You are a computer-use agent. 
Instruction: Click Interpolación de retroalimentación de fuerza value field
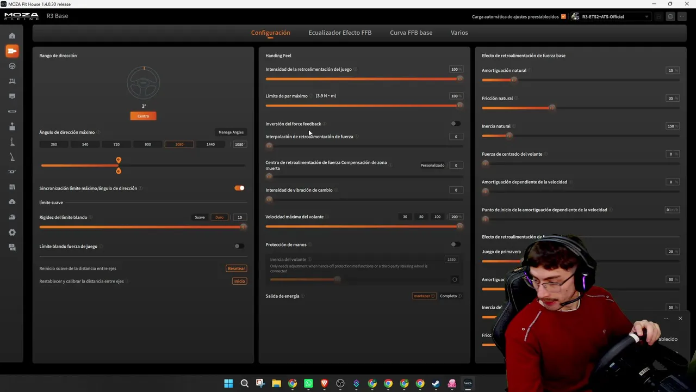coord(456,137)
